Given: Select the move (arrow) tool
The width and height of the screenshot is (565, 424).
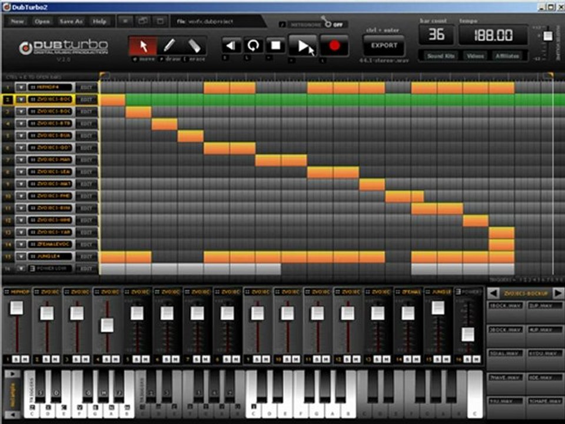Looking at the screenshot, I should tap(143, 46).
